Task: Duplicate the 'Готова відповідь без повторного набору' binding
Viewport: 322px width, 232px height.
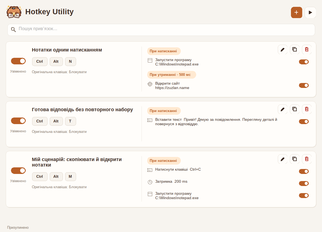Action: (x=295, y=109)
